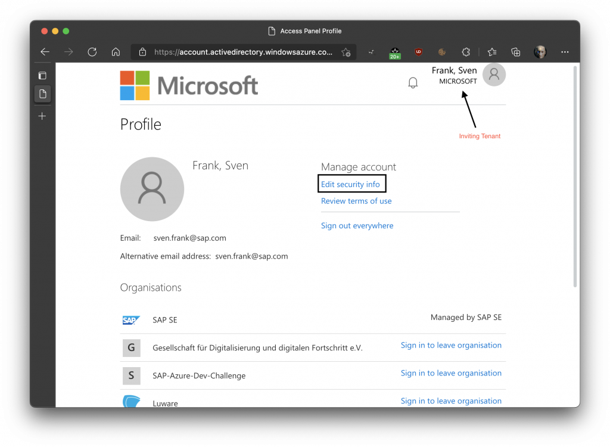The image size is (610, 447).
Task: Click the browser refresh button
Action: (92, 52)
